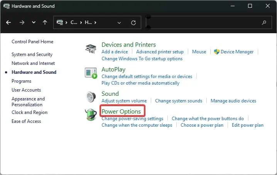
Task: Open Ease of Access
Action: click(26, 121)
